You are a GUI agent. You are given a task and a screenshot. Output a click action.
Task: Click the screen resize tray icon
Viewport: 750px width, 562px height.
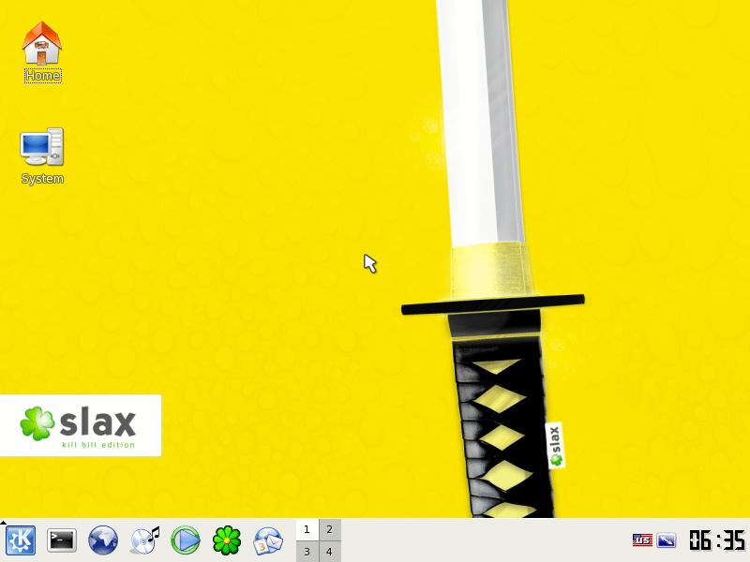click(667, 540)
